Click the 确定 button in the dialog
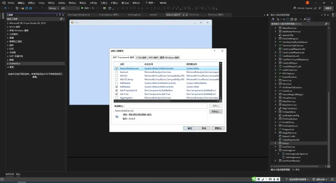336x183 pixels. pyautogui.click(x=190, y=128)
